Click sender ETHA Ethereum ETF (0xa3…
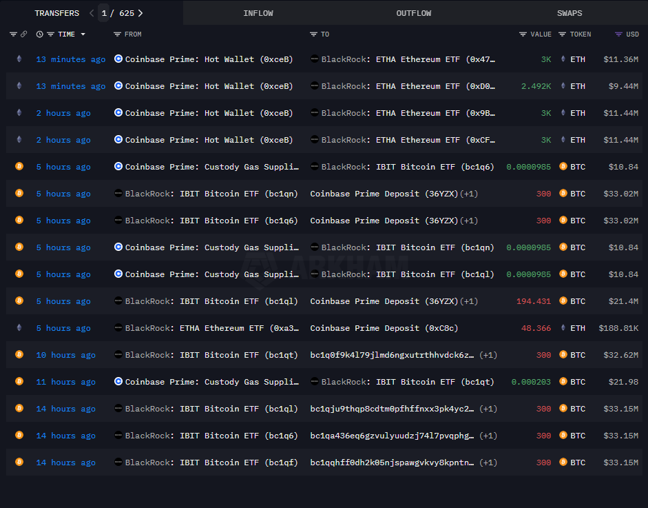The width and height of the screenshot is (648, 508). coord(239,328)
